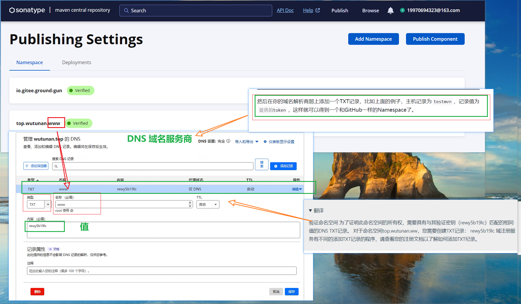Click the Publish Component button
521x304 pixels.
point(435,39)
